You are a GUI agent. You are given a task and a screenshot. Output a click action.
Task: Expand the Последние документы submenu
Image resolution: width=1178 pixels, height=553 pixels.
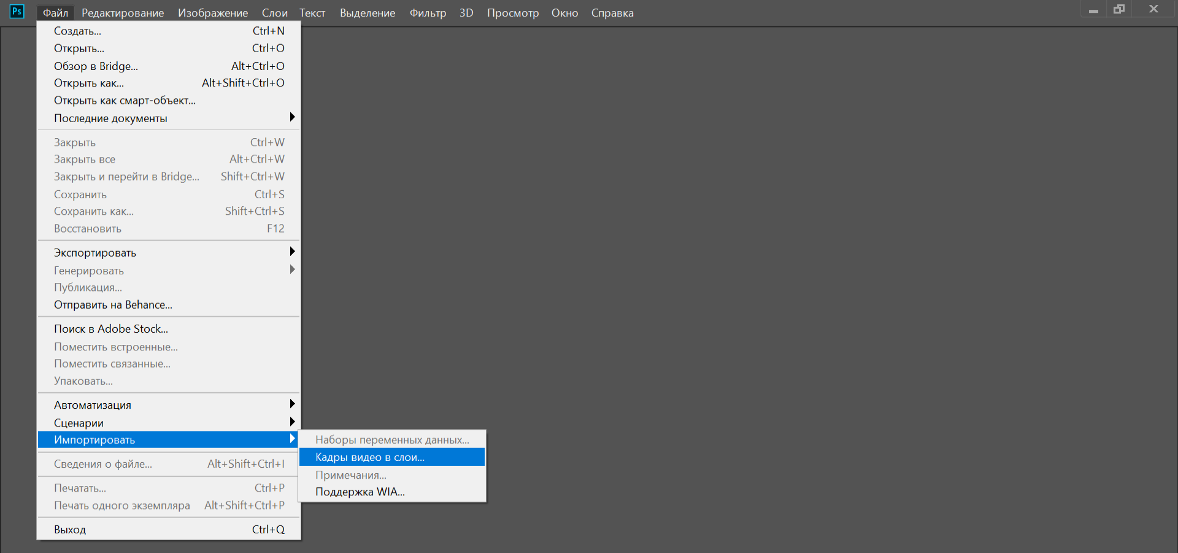point(169,118)
